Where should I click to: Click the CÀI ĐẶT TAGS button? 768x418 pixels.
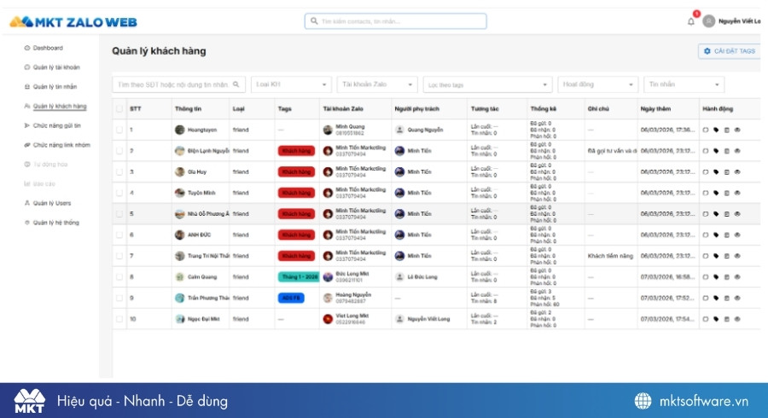coord(728,51)
